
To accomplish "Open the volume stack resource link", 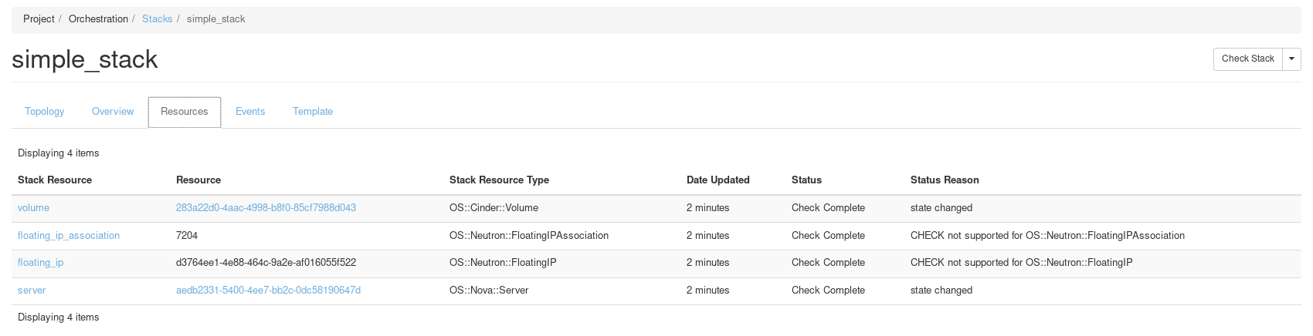I will (33, 208).
